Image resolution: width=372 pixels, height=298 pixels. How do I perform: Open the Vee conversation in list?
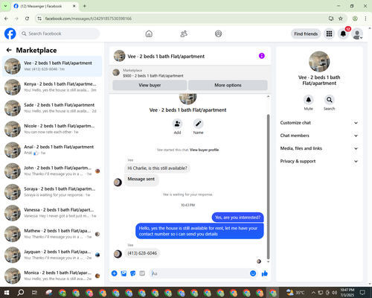pyautogui.click(x=52, y=66)
